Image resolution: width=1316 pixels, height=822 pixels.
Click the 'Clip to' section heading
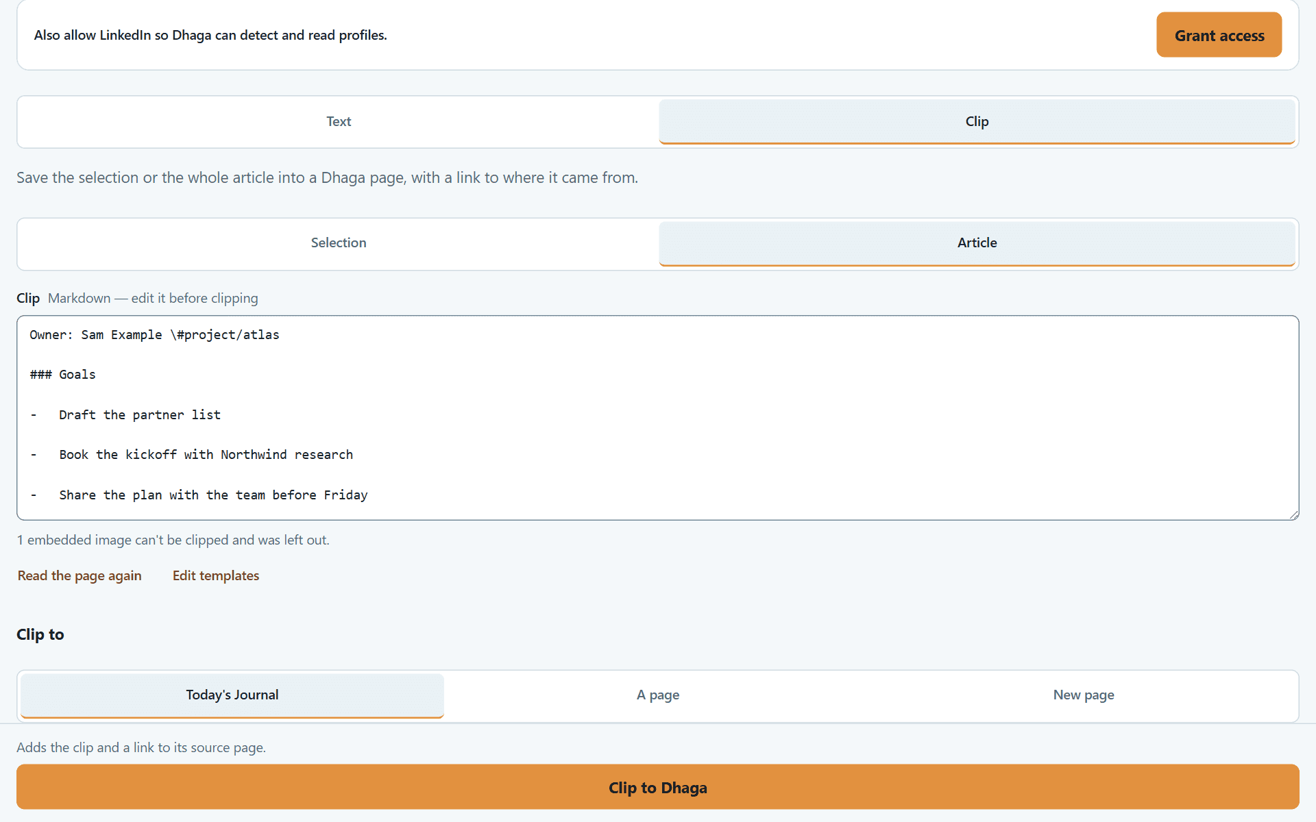point(40,634)
